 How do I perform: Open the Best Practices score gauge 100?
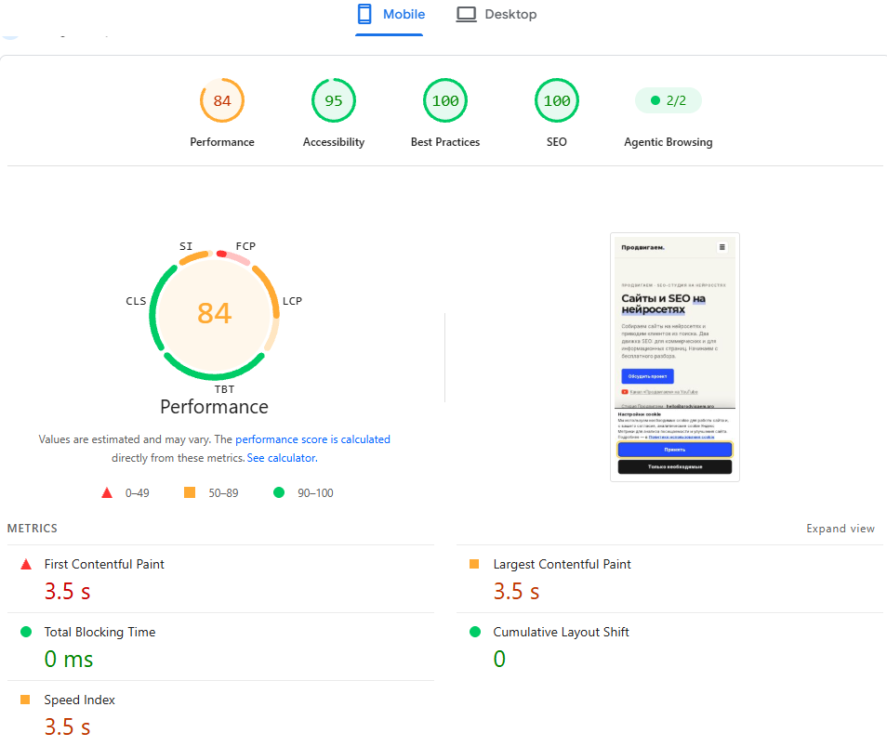point(445,100)
